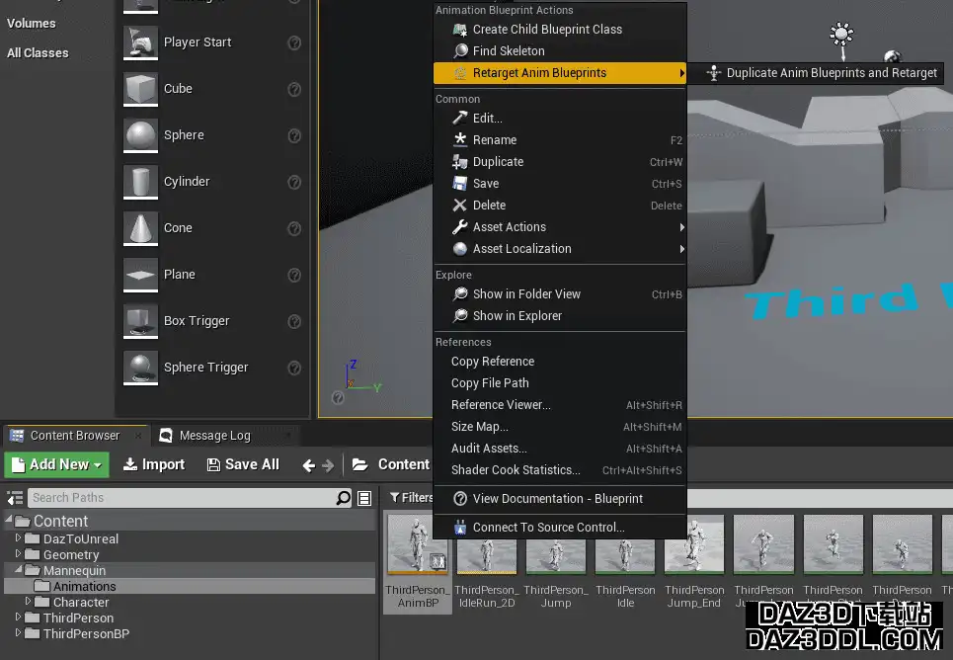The height and width of the screenshot is (660, 953).
Task: Open documentation help icon for Player Start
Action: 294,42
